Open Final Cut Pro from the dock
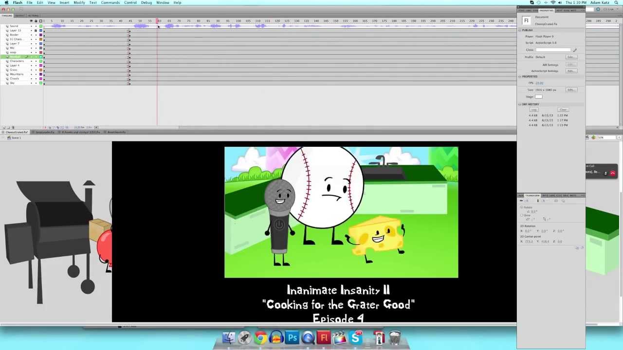Image resolution: width=623 pixels, height=350 pixels. [x=339, y=337]
